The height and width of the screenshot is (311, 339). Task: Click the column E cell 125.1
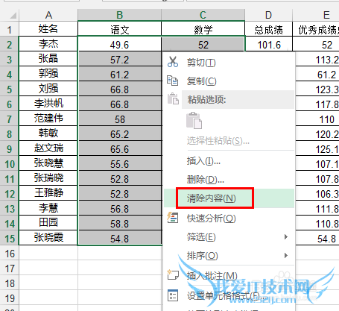(x=317, y=149)
